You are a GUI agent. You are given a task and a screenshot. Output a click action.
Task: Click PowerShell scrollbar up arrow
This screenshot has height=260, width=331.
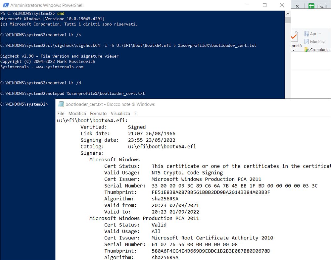(x=288, y=13)
